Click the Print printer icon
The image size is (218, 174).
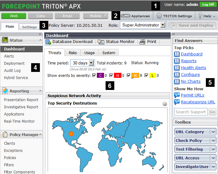tap(142, 42)
